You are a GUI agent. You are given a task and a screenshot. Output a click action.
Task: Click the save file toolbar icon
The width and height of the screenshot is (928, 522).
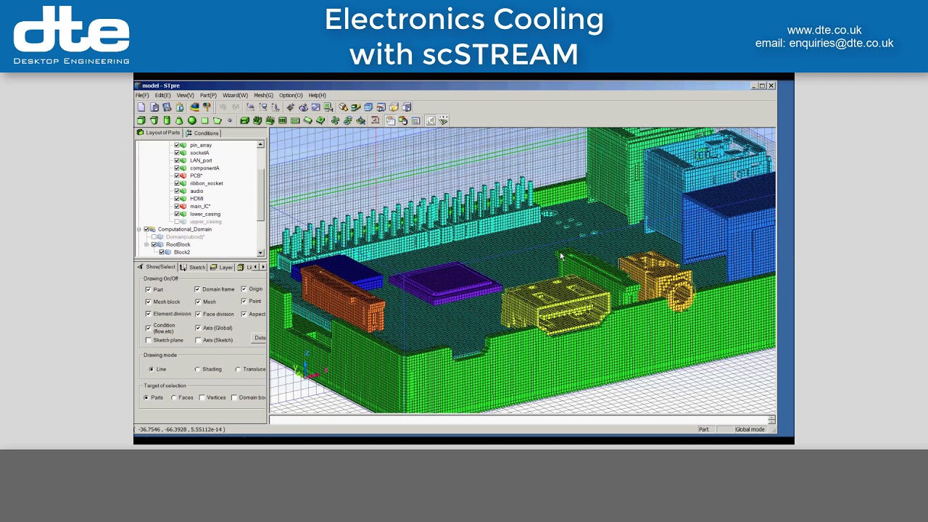tap(167, 107)
